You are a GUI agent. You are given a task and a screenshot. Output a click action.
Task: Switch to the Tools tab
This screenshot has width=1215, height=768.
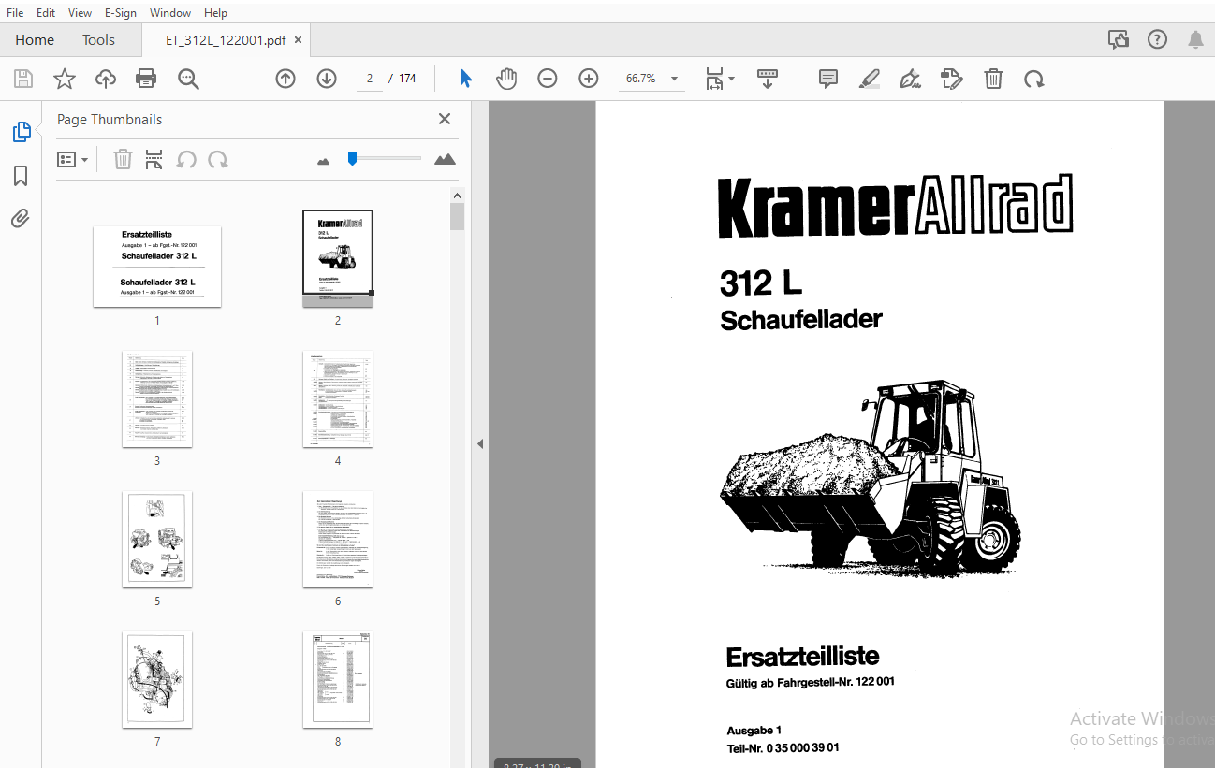tap(98, 39)
